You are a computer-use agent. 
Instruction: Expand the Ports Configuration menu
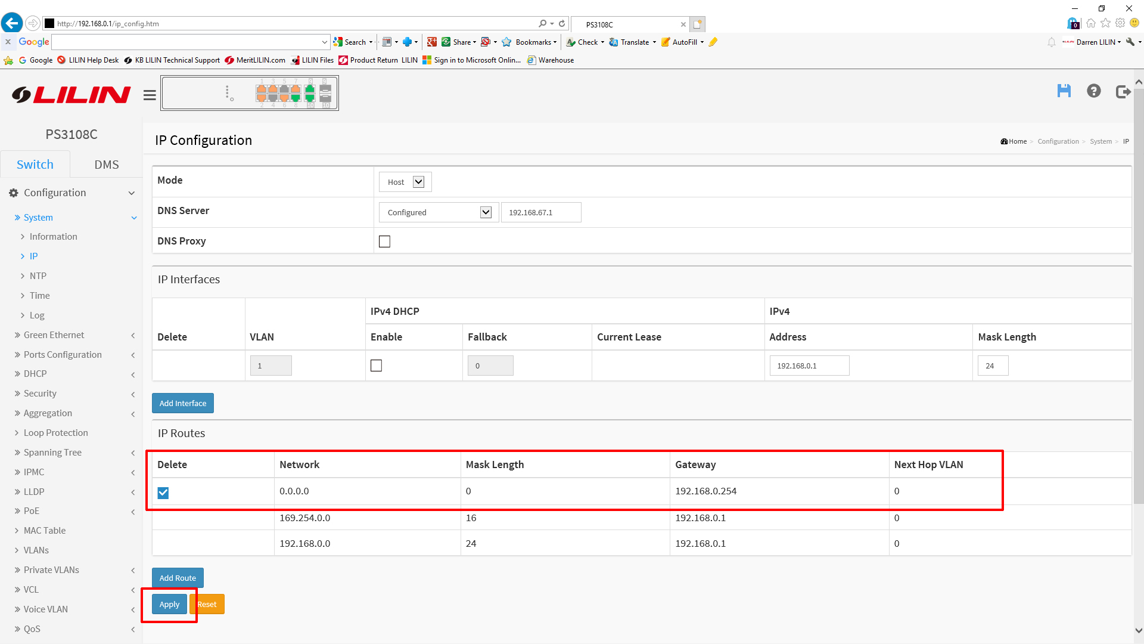point(63,355)
